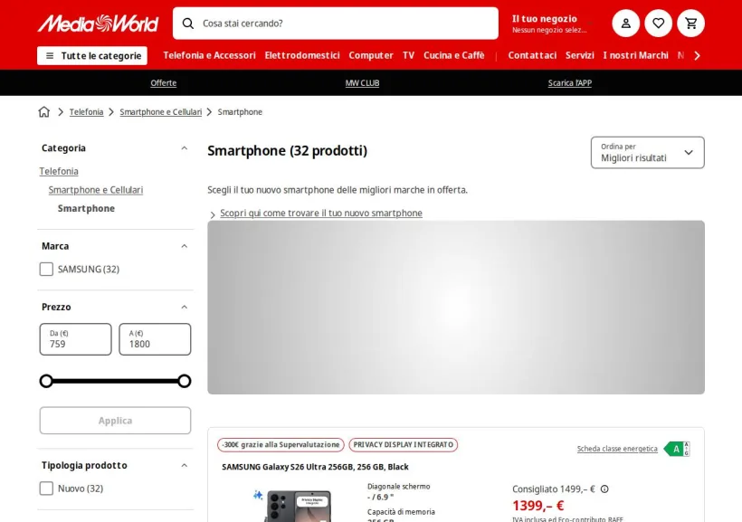The width and height of the screenshot is (742, 522).
Task: Open Telefonia e Accessori menu
Action: click(209, 55)
